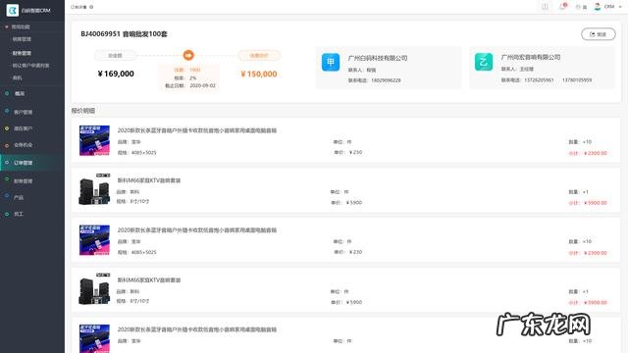Click the 2% tax rate value
The height and width of the screenshot is (353, 628).
[x=193, y=78]
